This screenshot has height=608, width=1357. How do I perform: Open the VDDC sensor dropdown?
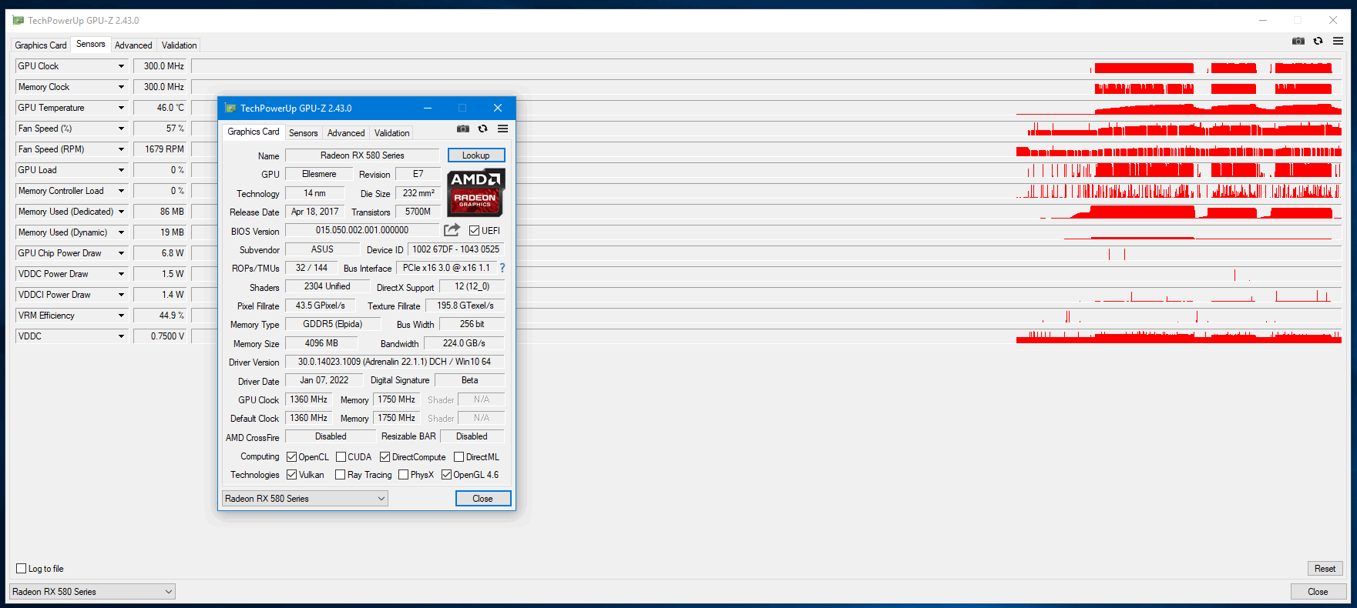click(x=121, y=336)
